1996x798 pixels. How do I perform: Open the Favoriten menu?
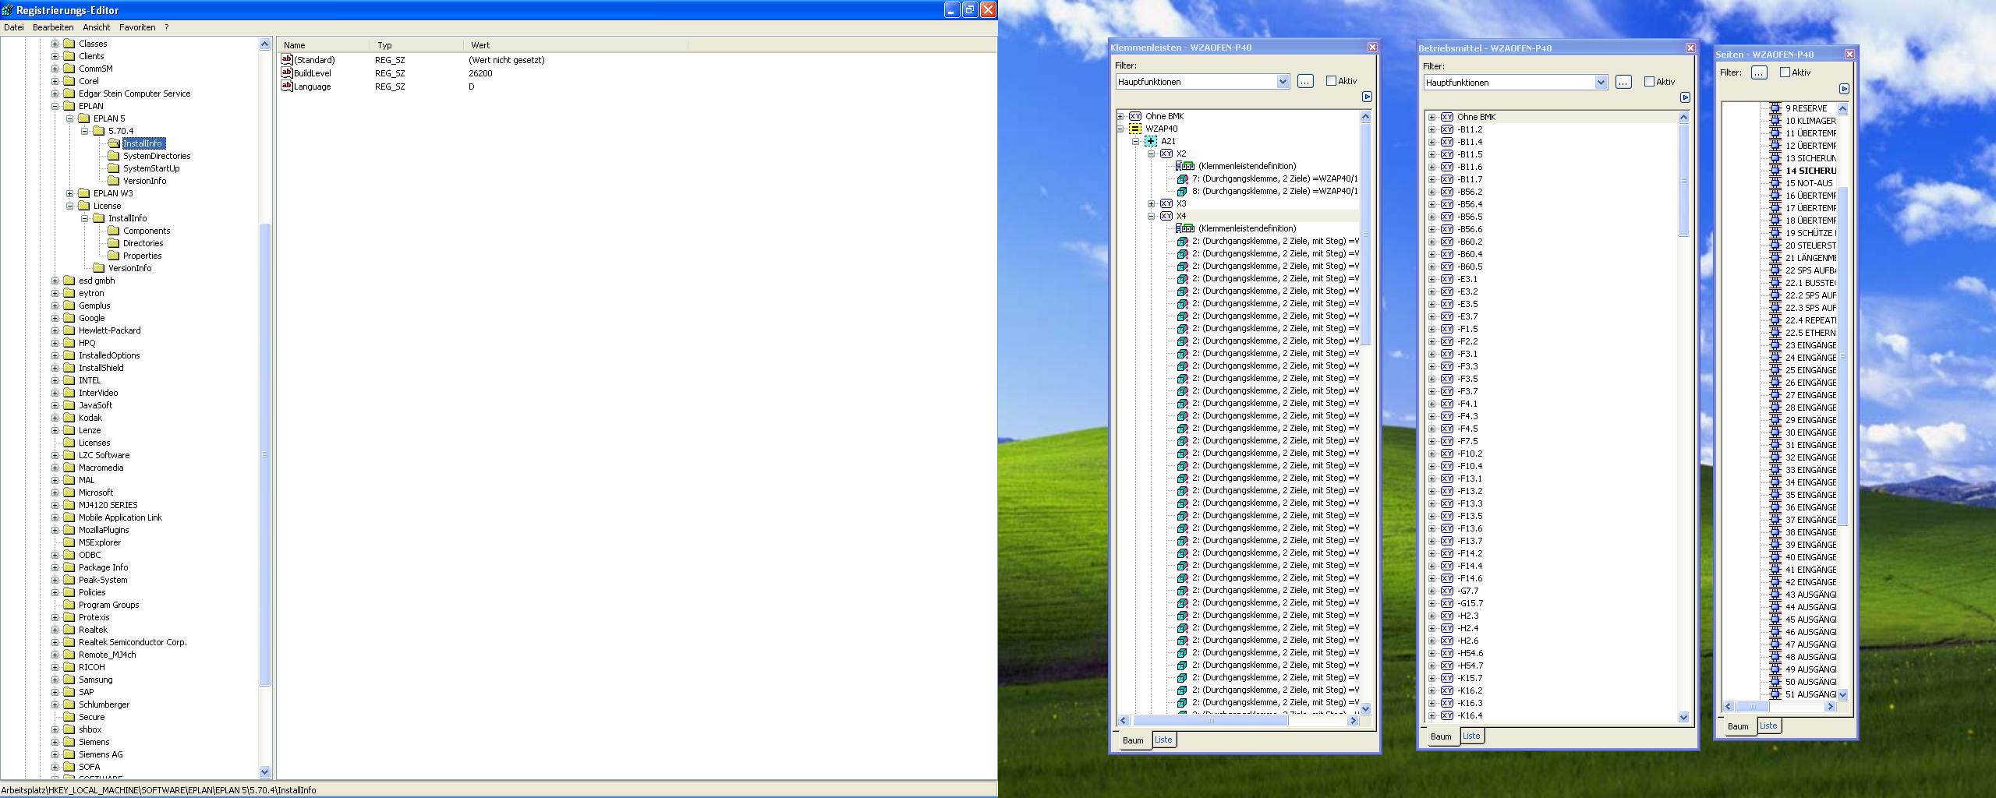coord(137,27)
